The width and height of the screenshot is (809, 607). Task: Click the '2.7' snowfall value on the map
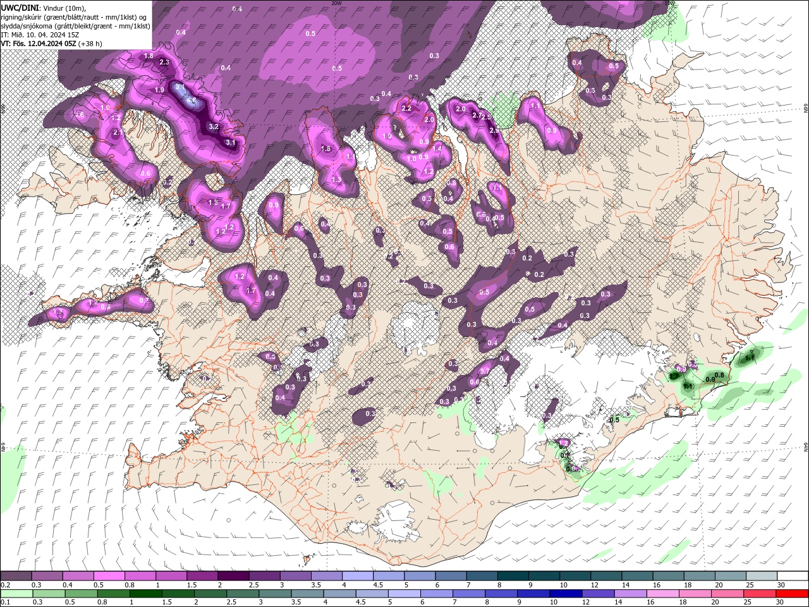pos(478,115)
